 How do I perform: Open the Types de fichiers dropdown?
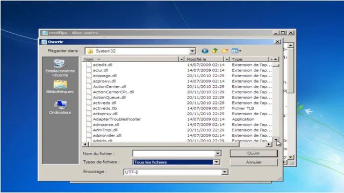pos(216,162)
